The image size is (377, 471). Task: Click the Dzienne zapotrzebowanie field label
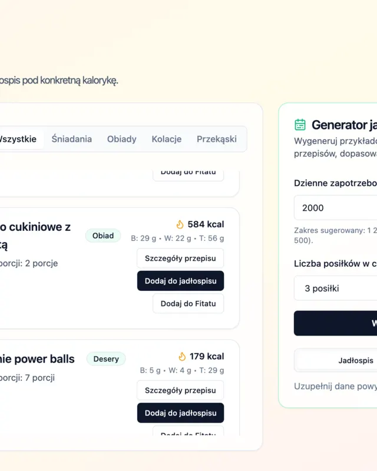(x=336, y=183)
